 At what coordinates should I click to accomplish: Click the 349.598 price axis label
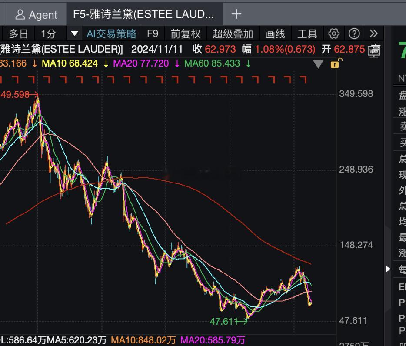coord(356,94)
